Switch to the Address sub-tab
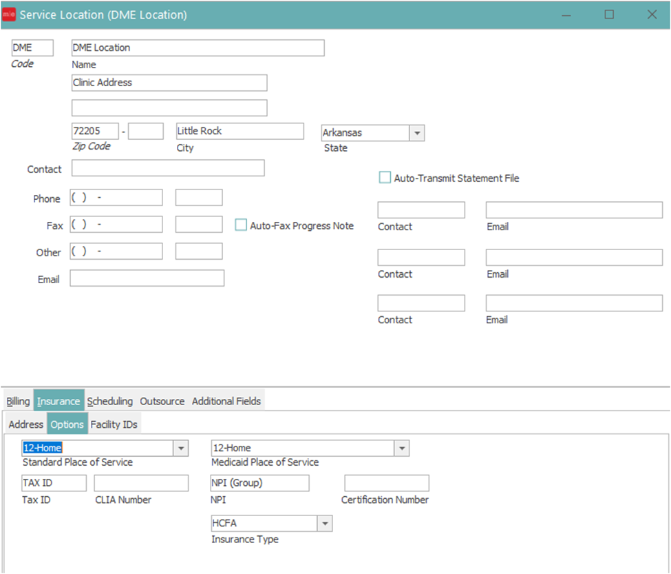 pos(25,424)
